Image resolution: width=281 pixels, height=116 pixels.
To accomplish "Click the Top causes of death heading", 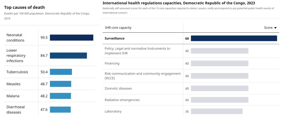I will [x=24, y=7].
